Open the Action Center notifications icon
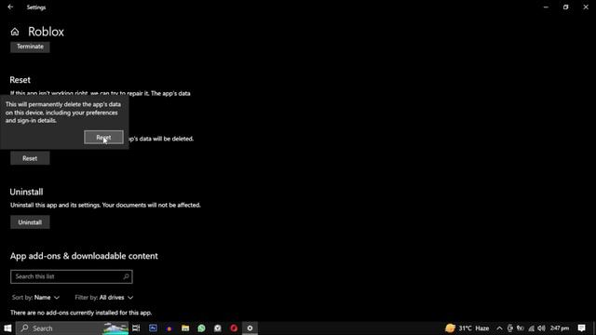596x335 pixels. pyautogui.click(x=581, y=328)
